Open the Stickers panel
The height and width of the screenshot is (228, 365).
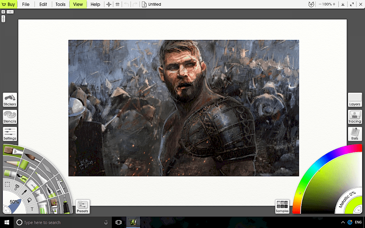click(x=10, y=100)
